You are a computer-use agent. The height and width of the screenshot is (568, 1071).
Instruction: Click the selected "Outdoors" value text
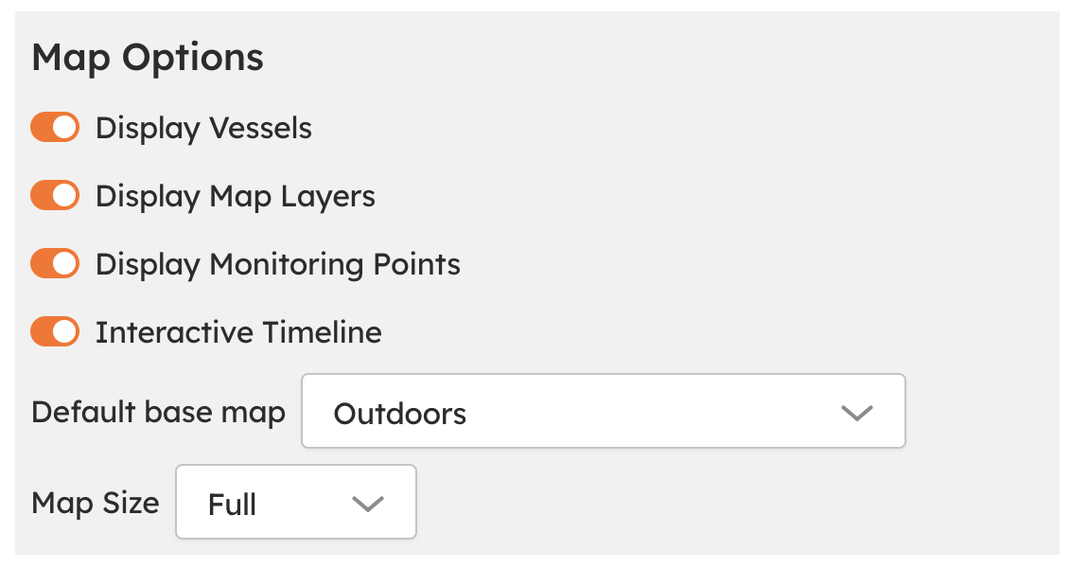[400, 414]
